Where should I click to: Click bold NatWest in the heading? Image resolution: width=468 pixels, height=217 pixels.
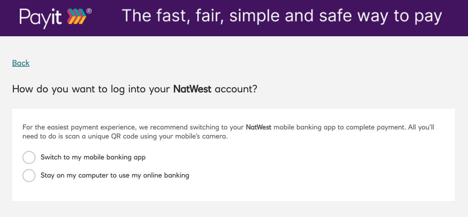click(x=192, y=89)
